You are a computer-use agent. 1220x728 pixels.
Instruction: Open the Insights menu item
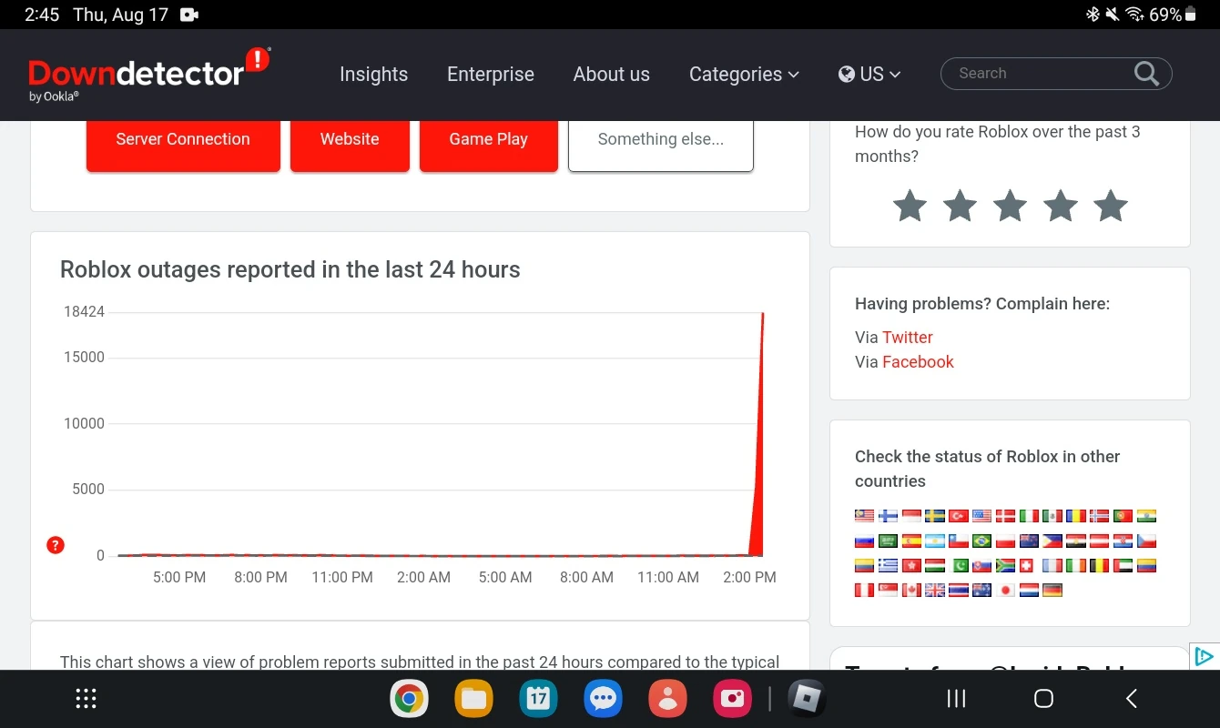(373, 74)
